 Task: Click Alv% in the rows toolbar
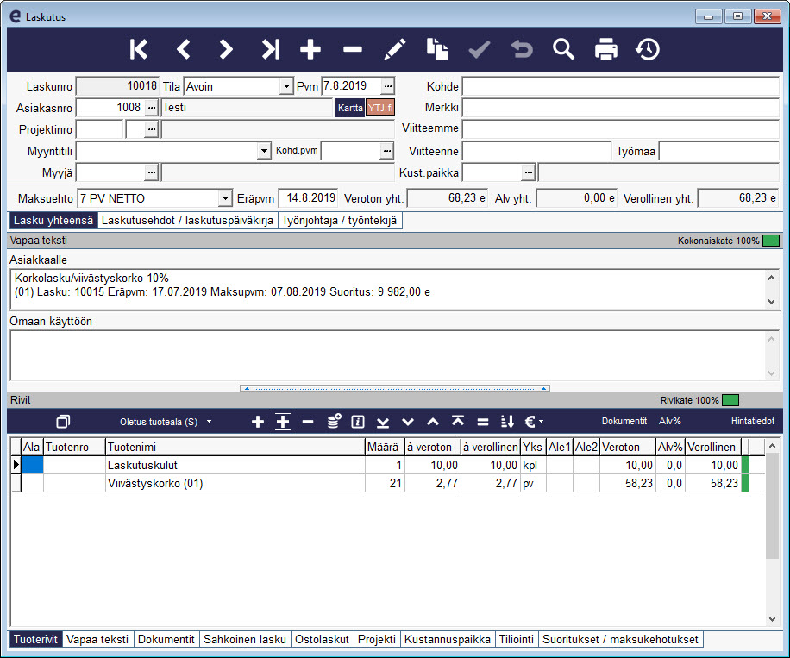click(x=669, y=421)
